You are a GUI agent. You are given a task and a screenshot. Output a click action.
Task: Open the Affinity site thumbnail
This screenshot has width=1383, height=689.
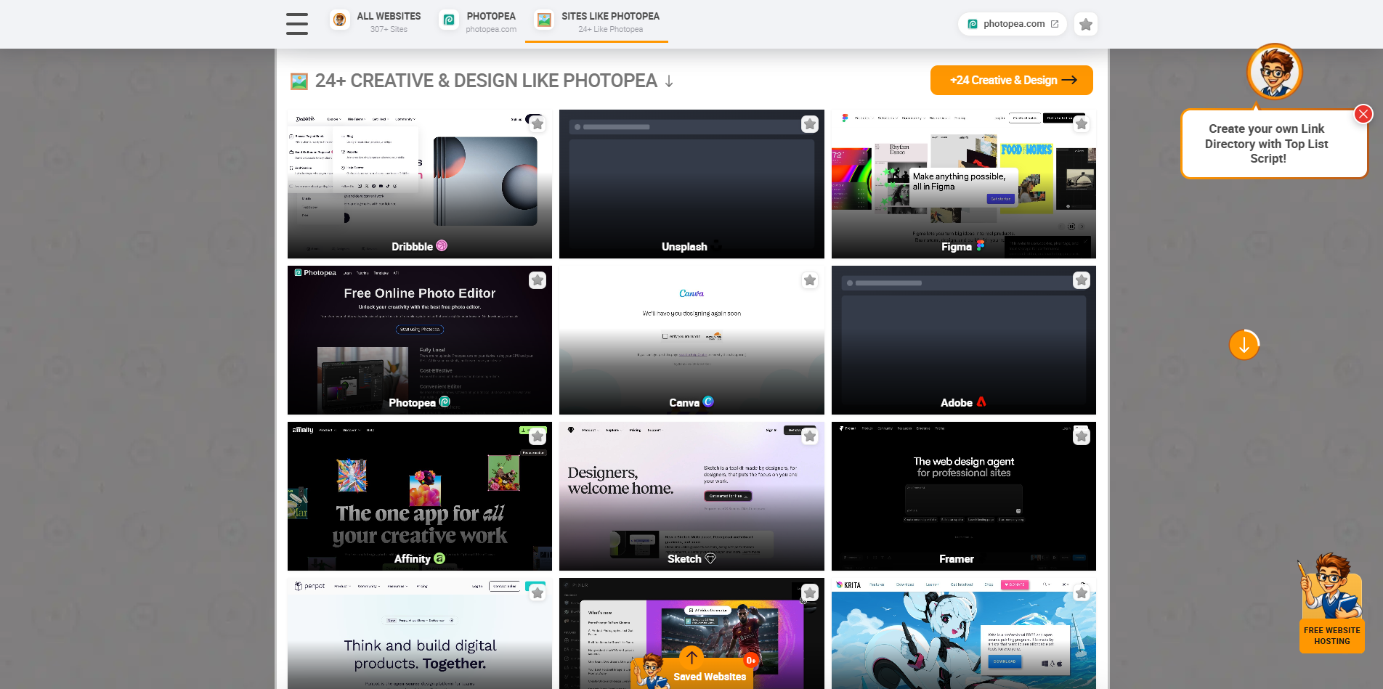[x=420, y=497]
